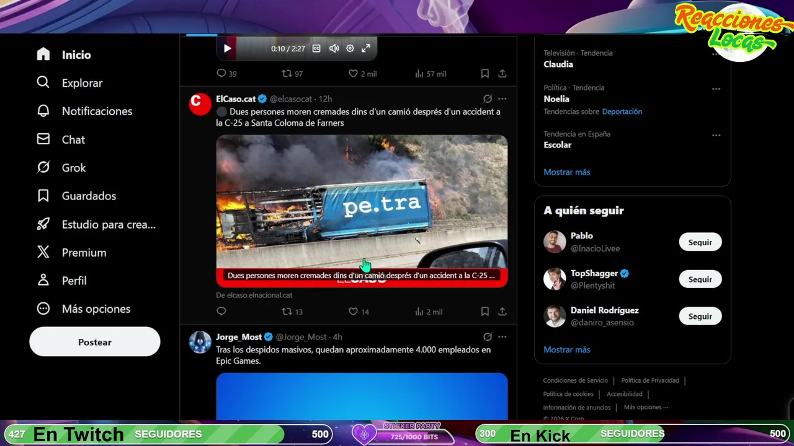Open more options for Escolar trend
The image size is (794, 446).
point(716,135)
